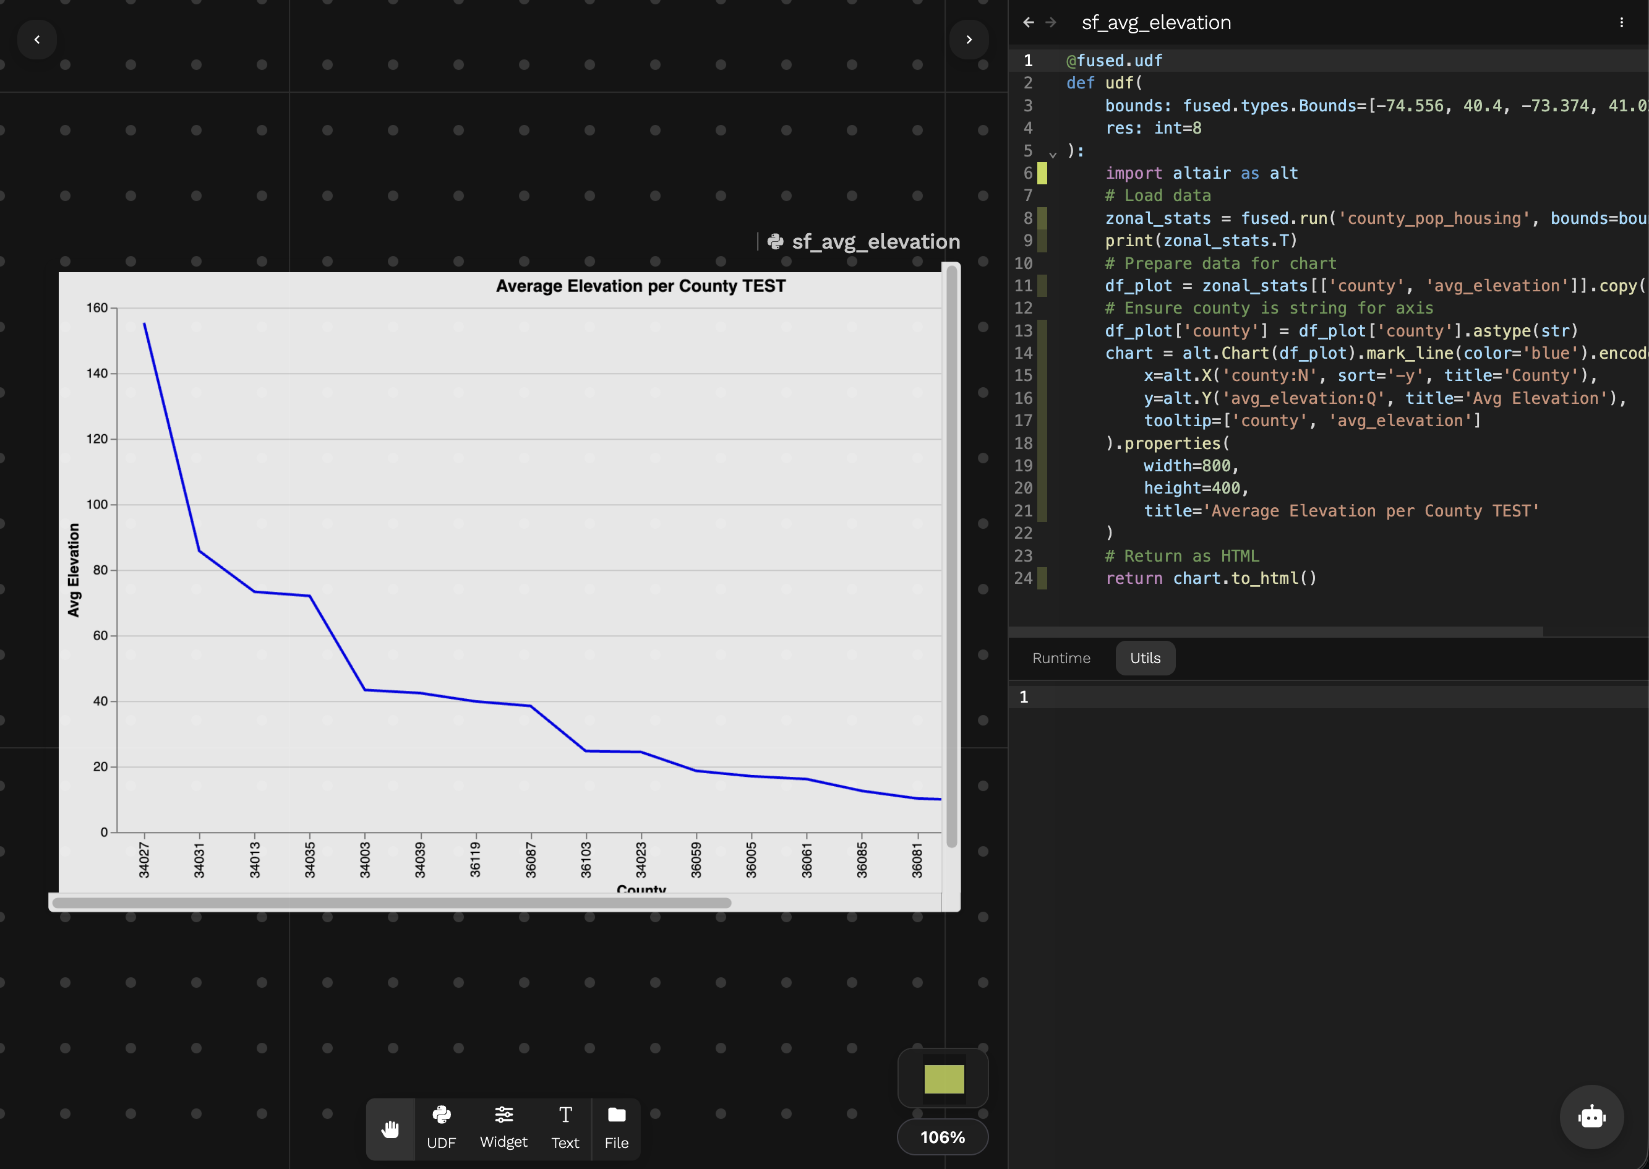
Task: Add a File to the canvas
Action: click(x=616, y=1129)
